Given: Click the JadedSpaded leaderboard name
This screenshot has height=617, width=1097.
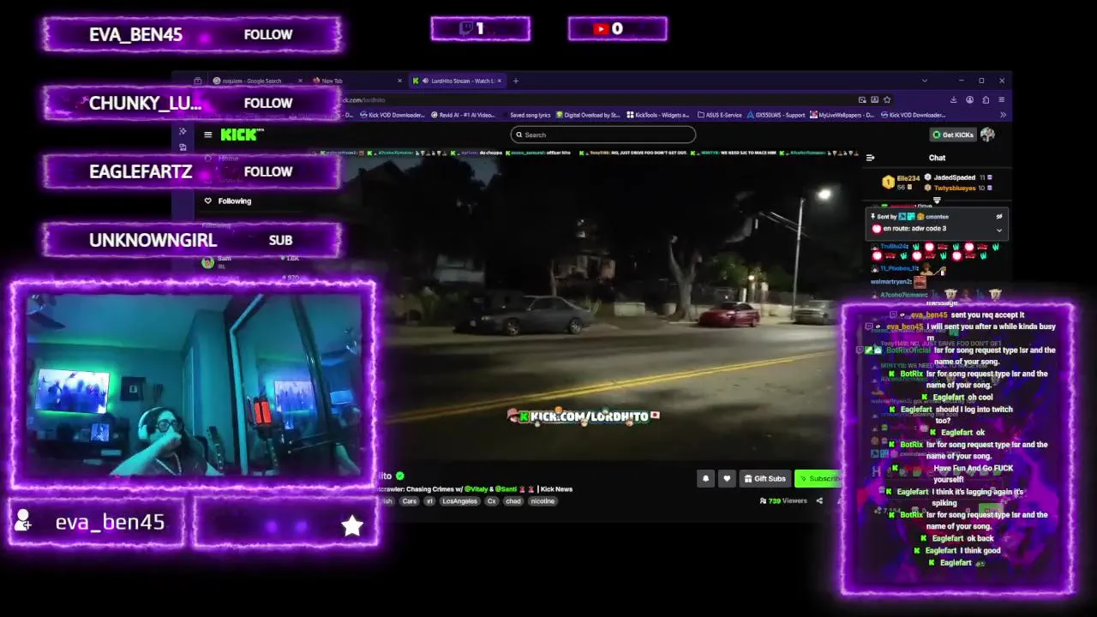Looking at the screenshot, I should pos(955,177).
